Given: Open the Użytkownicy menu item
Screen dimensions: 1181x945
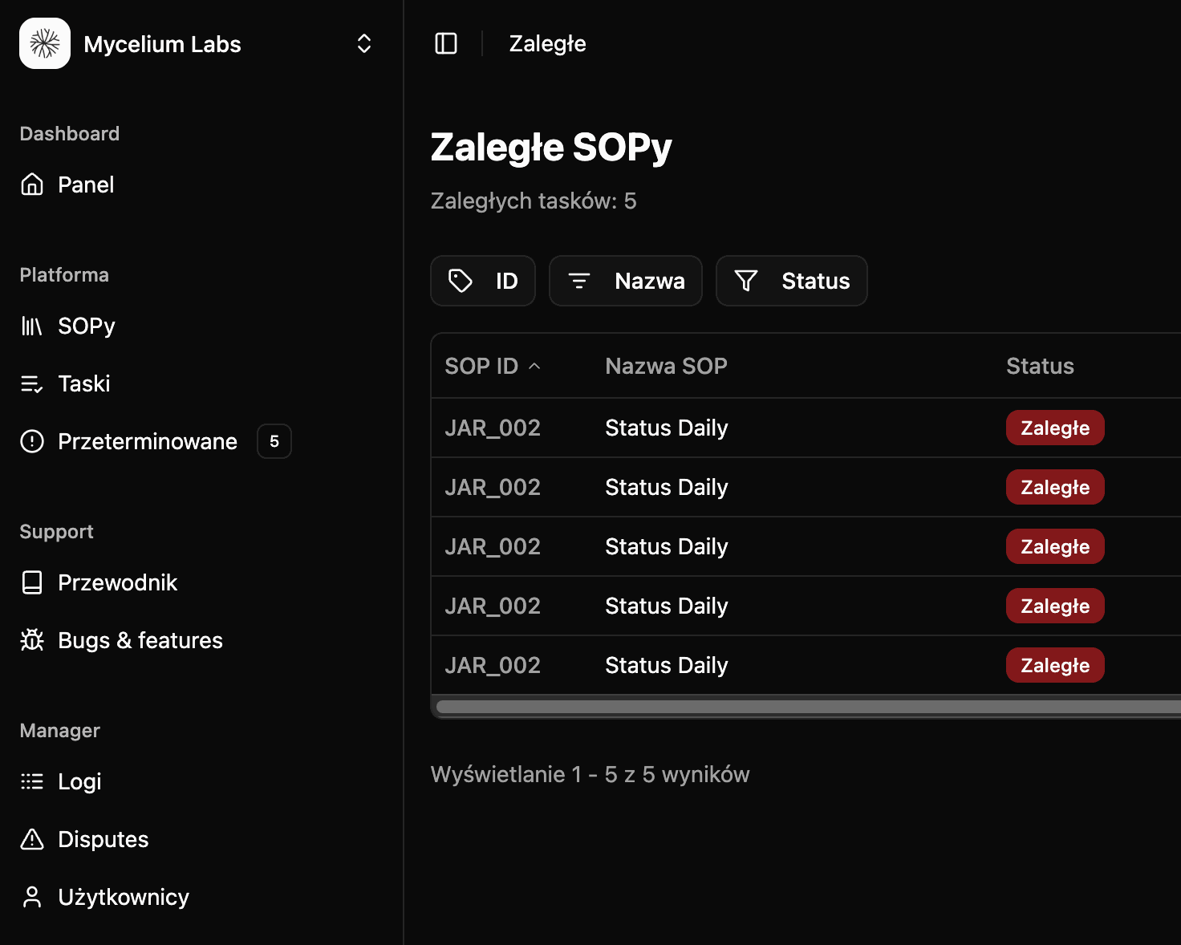Looking at the screenshot, I should pos(123,897).
